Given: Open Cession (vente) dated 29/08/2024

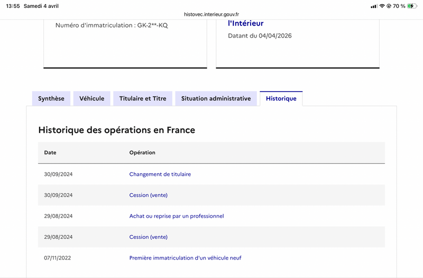Looking at the screenshot, I should pos(148,237).
